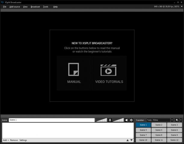Screen dimensions: 184x144
Task: Mute the microphone icon
Action: point(110,120)
